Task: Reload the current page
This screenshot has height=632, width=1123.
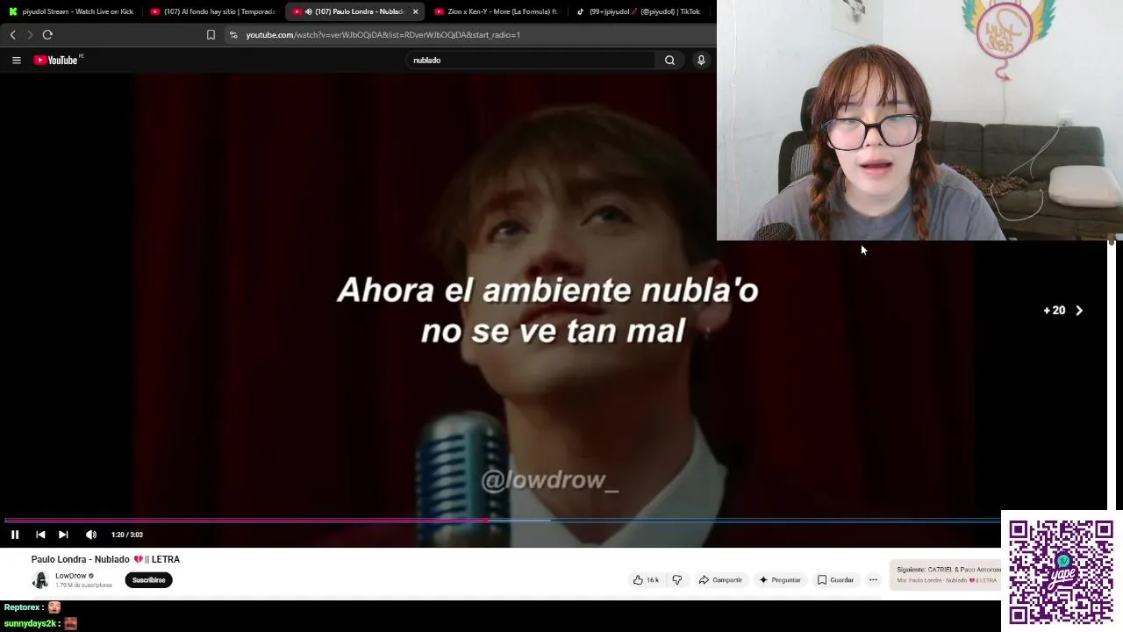Action: tap(47, 34)
